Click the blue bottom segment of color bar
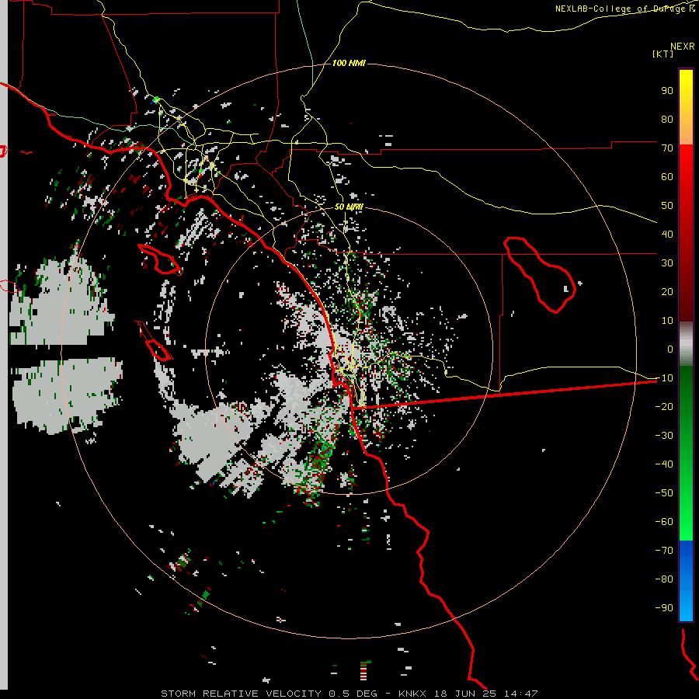Viewport: 699px width, 699px height. click(x=686, y=580)
